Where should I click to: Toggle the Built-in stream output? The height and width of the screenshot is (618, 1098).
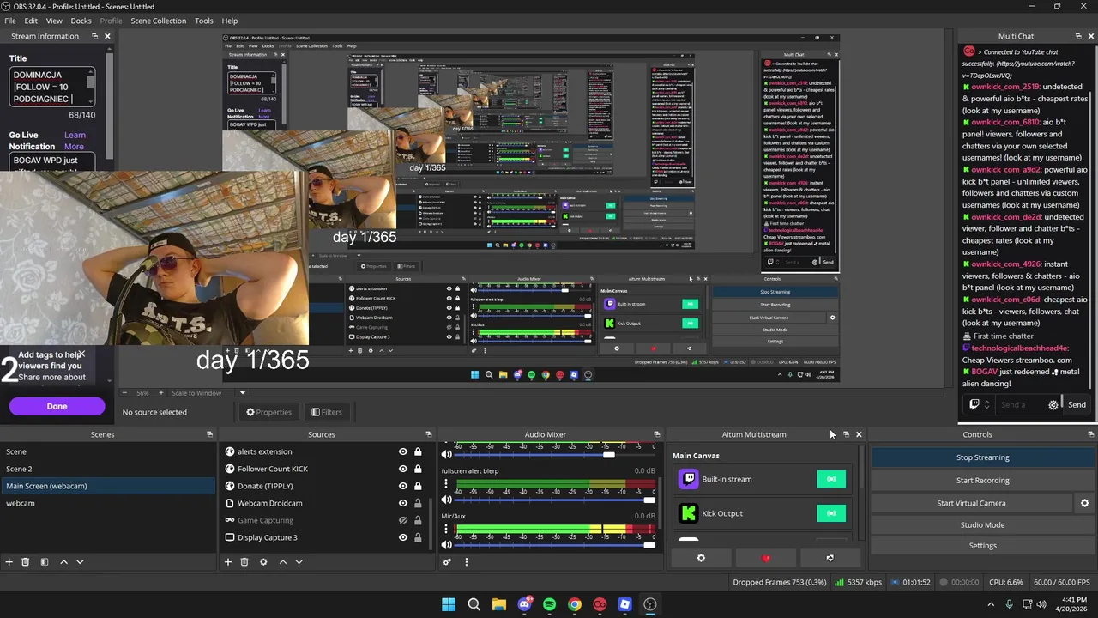[x=831, y=479]
